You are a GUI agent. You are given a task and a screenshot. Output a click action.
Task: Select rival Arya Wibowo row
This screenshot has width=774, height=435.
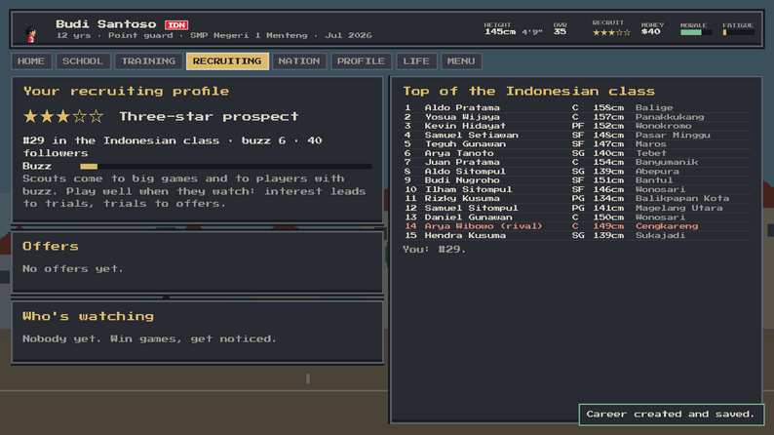(576, 226)
